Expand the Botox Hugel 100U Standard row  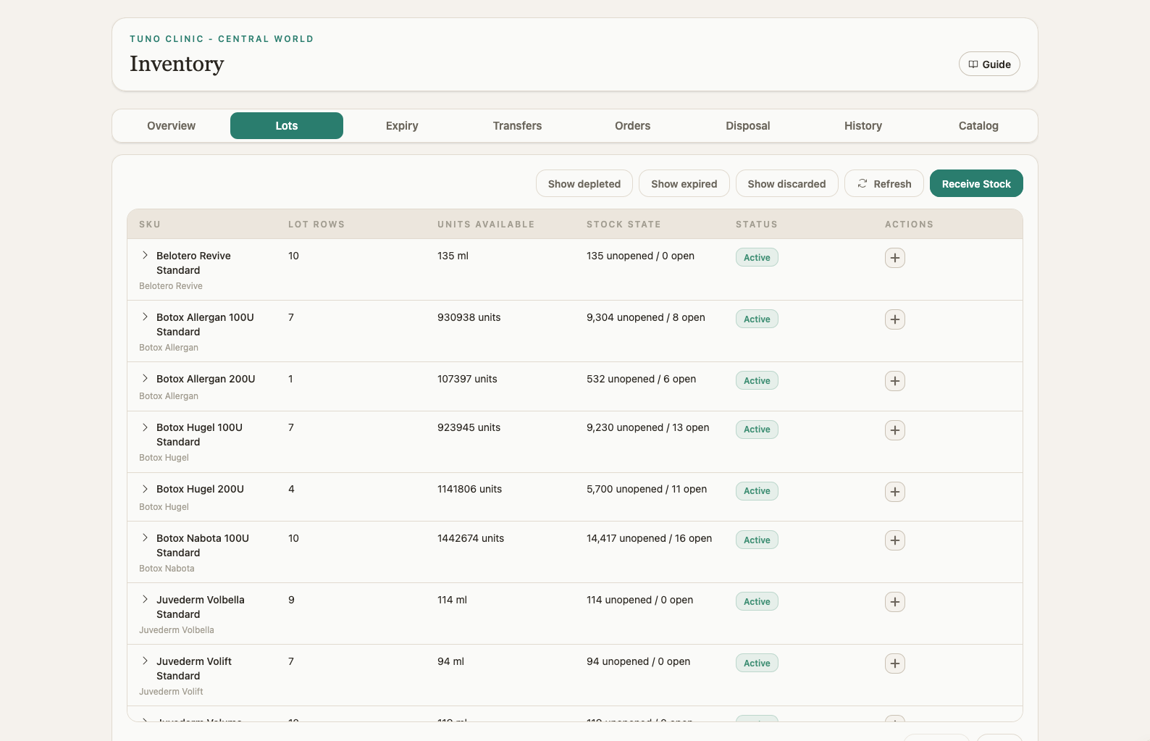[x=145, y=427]
